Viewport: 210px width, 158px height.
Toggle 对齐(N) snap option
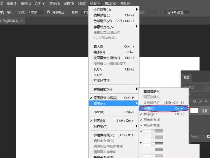pos(113,121)
